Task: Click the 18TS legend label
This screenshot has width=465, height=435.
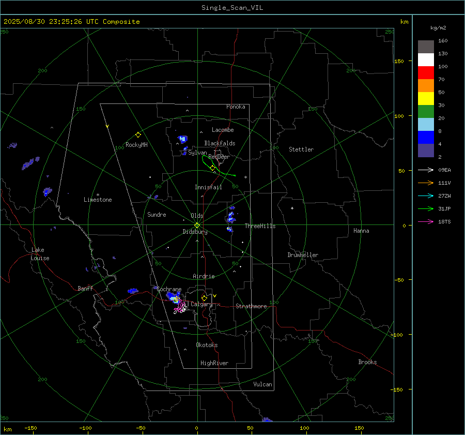Action: 444,221
